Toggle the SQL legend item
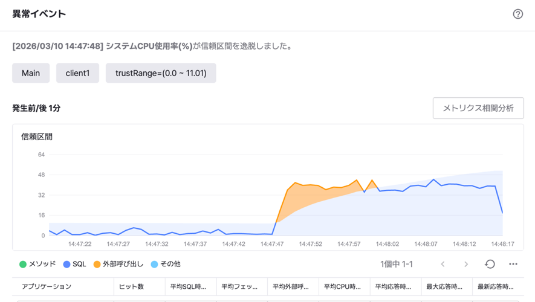535x302 pixels. 75,264
